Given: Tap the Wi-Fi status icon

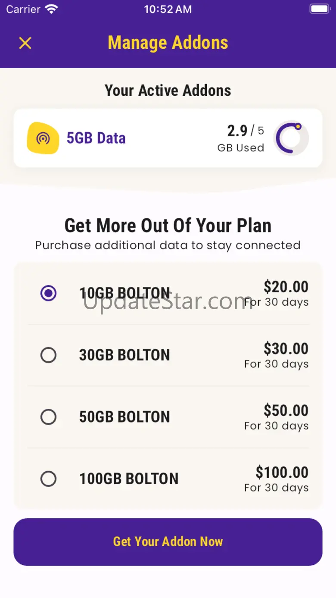Looking at the screenshot, I should 52,9.
